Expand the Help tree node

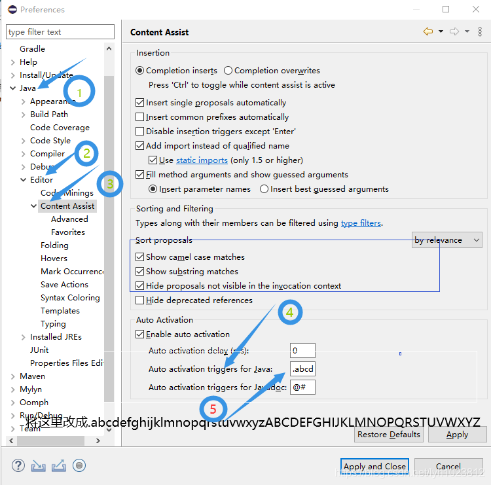(13, 62)
